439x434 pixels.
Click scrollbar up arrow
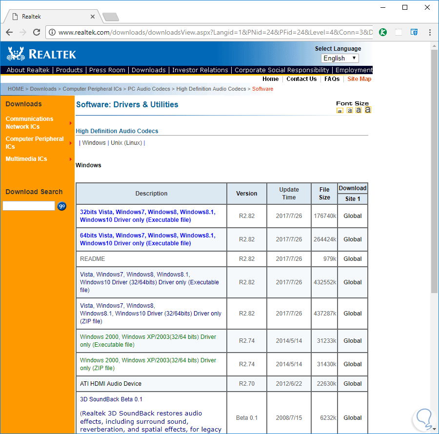pyautogui.click(x=434, y=46)
